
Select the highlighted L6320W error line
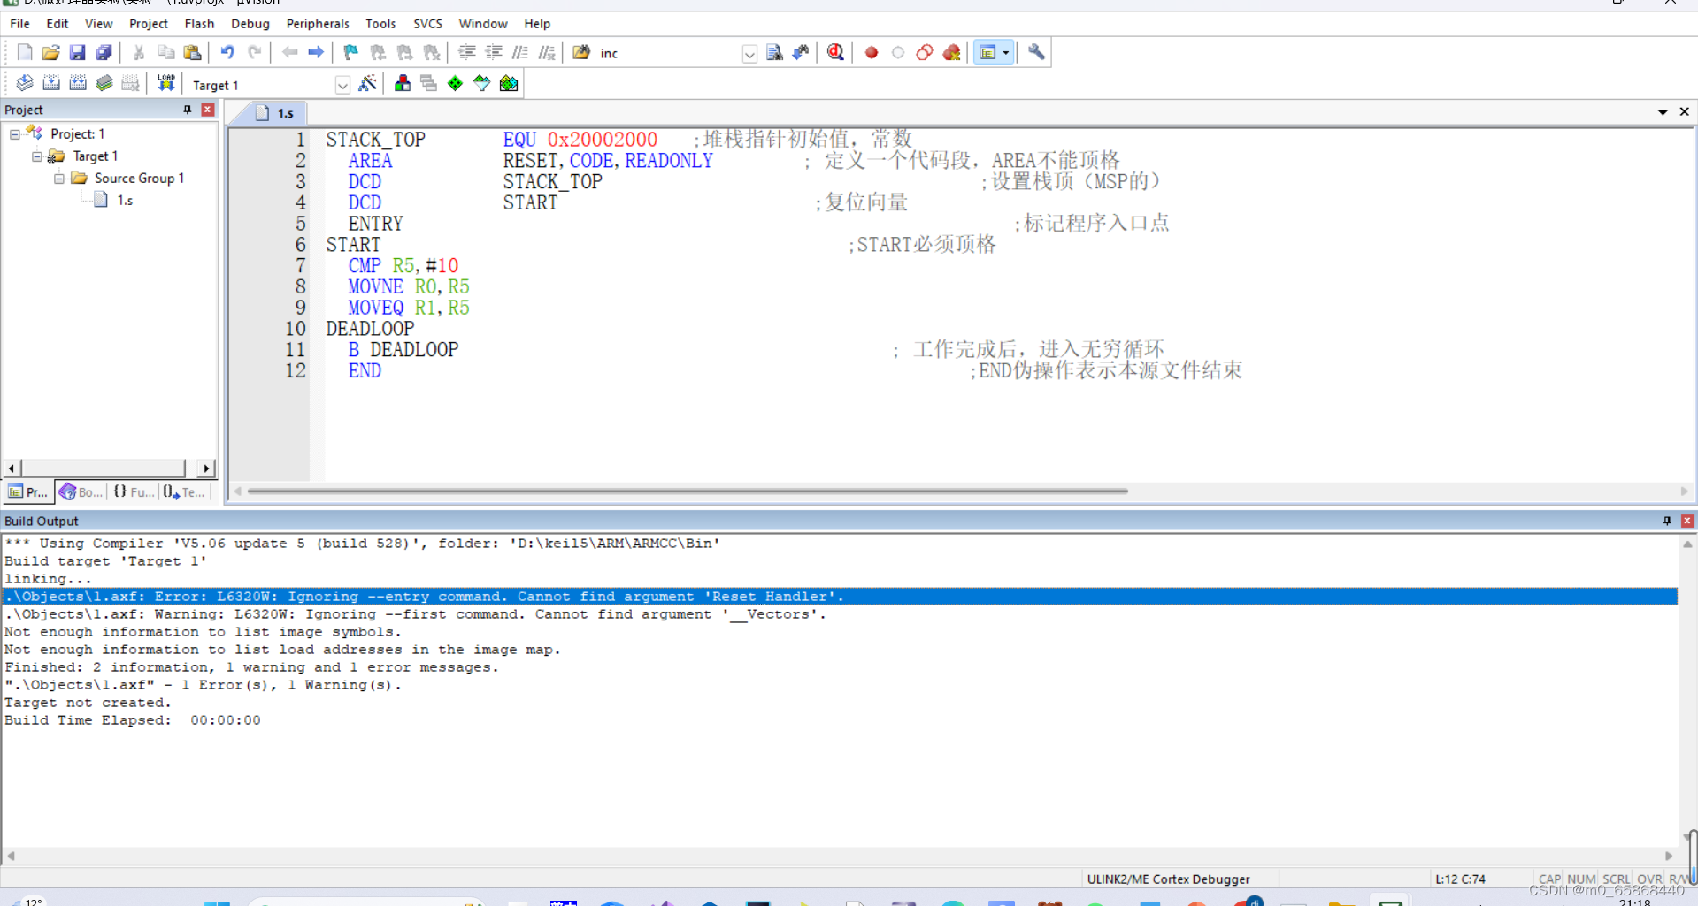(x=425, y=597)
